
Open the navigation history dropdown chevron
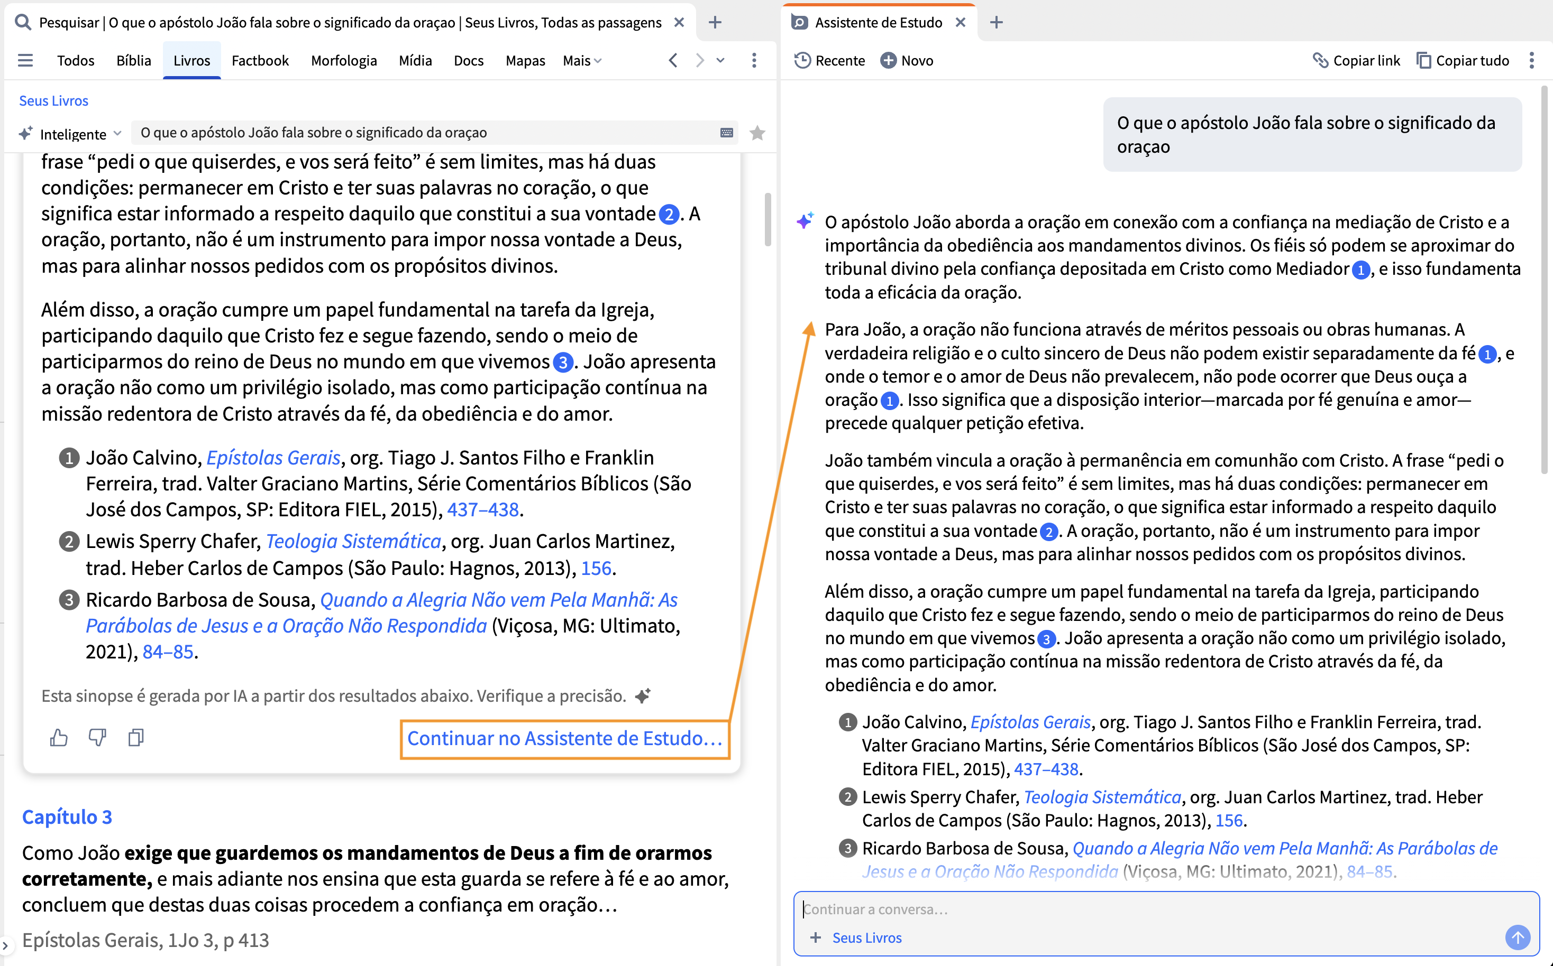(720, 61)
